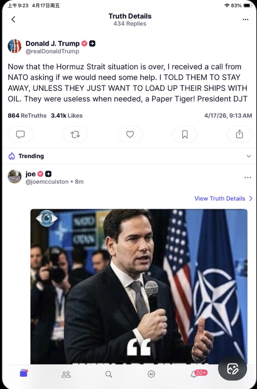This screenshot has width=257, height=389.
Task: Share the post via share icon
Action: tap(239, 134)
